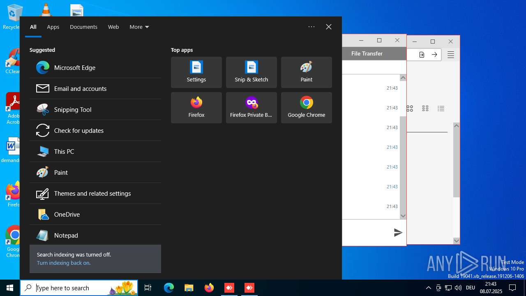This screenshot has width=526, height=296.
Task: Show hidden system tray icons
Action: [428, 288]
